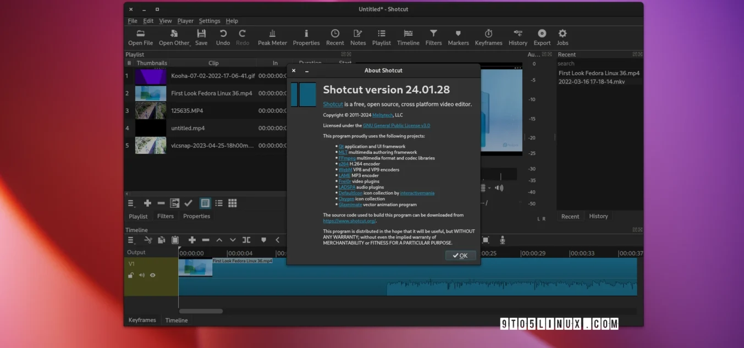Open the timeline hamburger menu
744x348 pixels.
(131, 240)
